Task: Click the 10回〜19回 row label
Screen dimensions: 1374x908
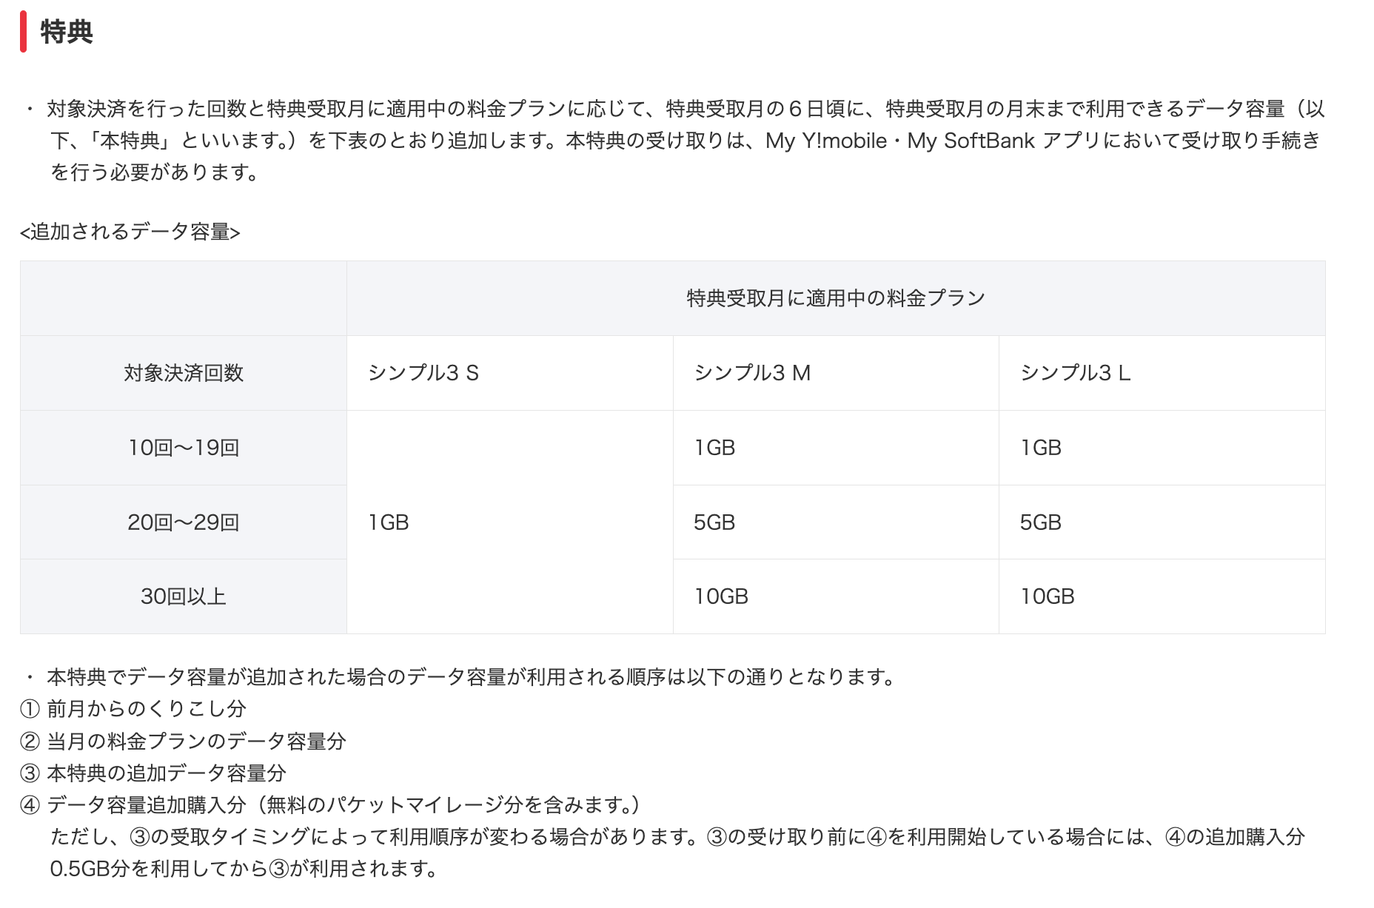Action: coord(184,448)
